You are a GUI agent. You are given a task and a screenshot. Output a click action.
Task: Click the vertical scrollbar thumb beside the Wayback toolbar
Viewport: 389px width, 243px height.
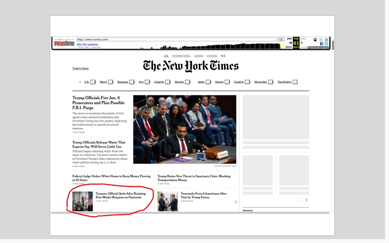point(333,45)
